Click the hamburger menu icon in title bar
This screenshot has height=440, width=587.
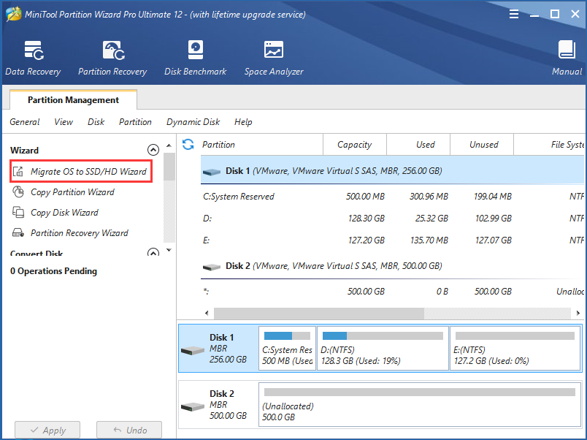514,14
